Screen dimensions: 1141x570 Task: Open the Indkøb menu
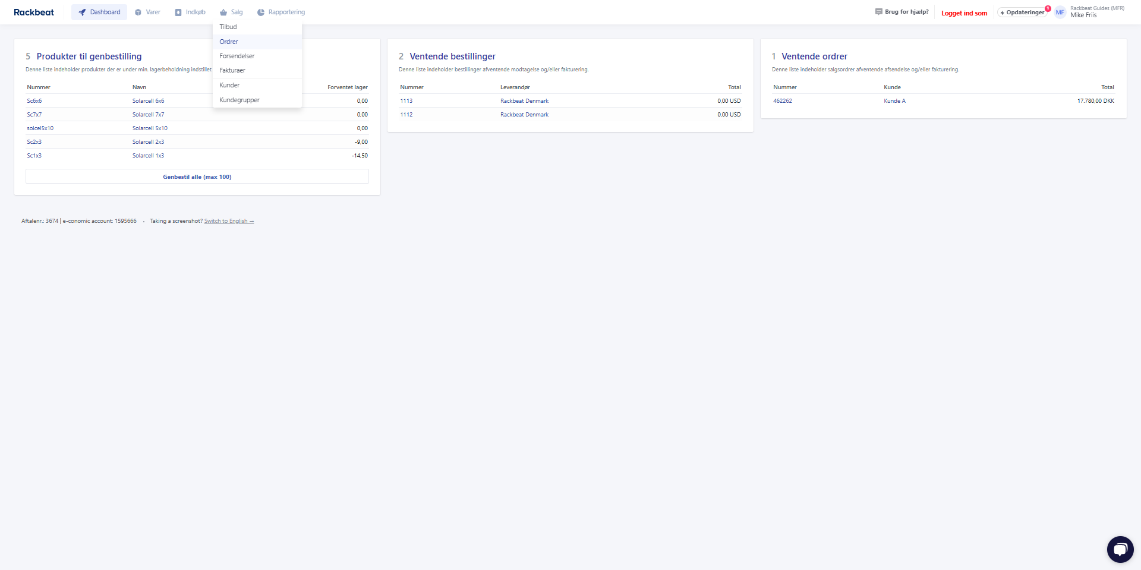190,12
